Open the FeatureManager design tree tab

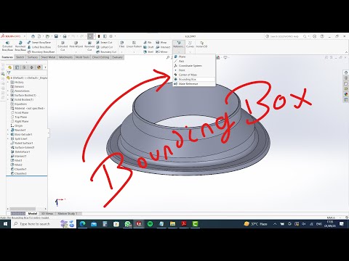[9, 67]
